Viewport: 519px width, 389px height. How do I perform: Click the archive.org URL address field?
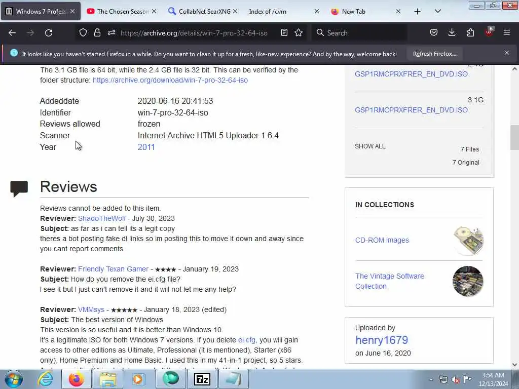[194, 33]
